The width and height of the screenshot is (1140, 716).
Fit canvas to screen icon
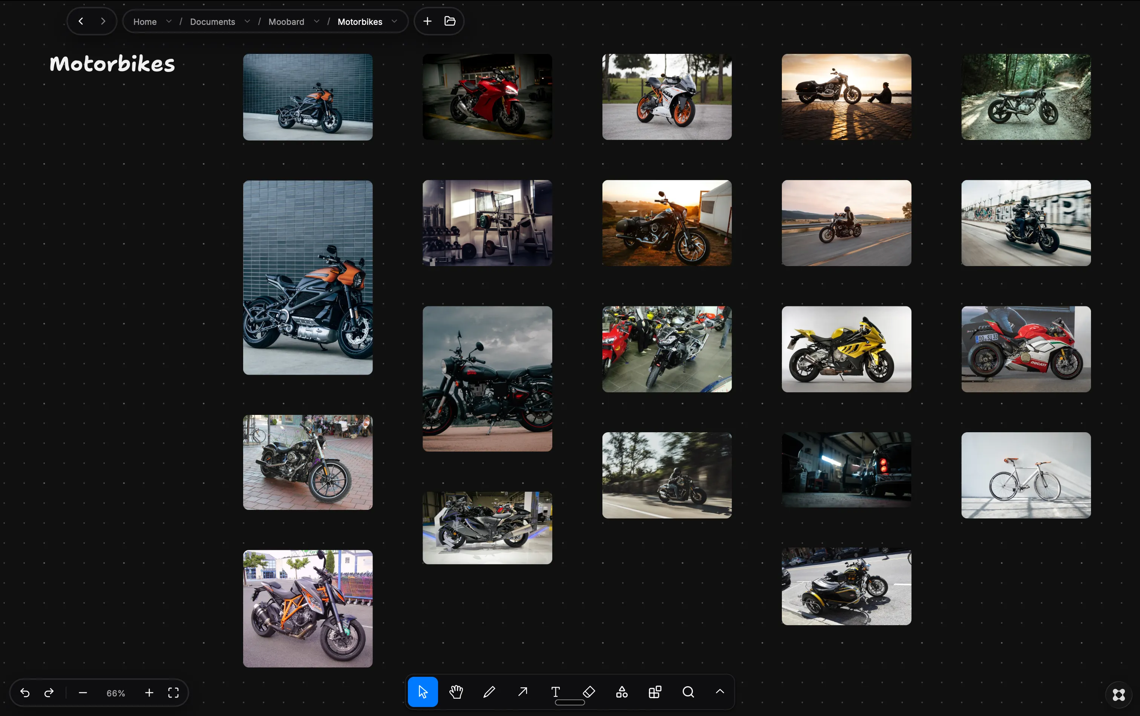pos(174,693)
